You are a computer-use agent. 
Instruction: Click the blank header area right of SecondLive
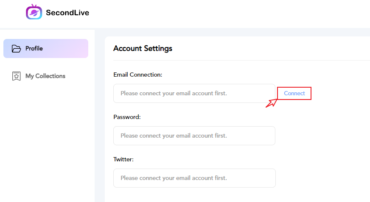[229, 13]
